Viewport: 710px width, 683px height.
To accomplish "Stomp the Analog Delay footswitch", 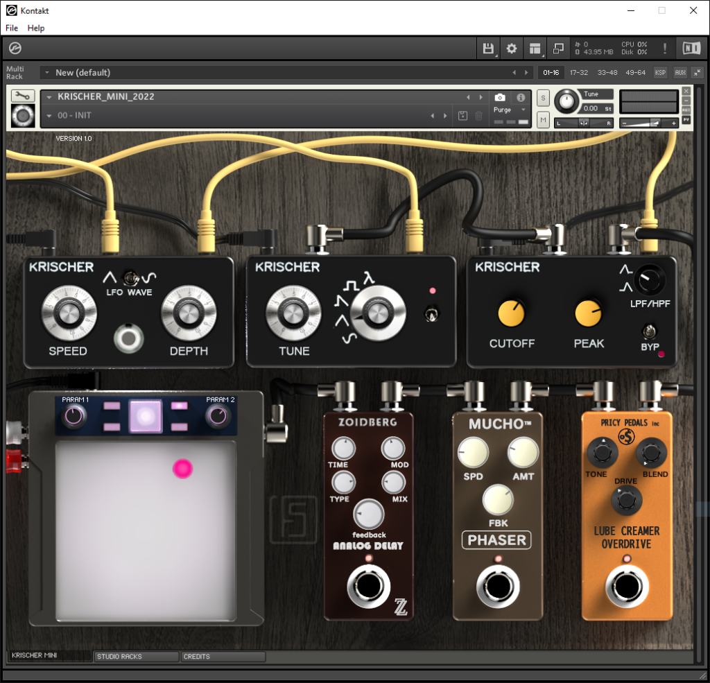I will [x=368, y=586].
